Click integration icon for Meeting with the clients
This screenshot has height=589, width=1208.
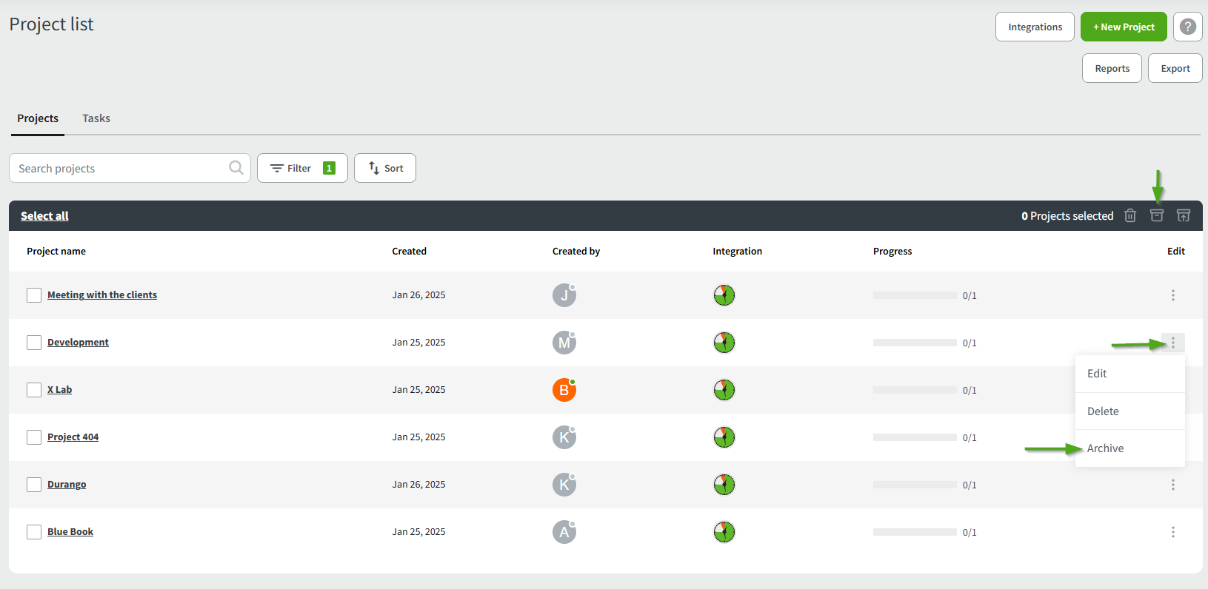[724, 295]
